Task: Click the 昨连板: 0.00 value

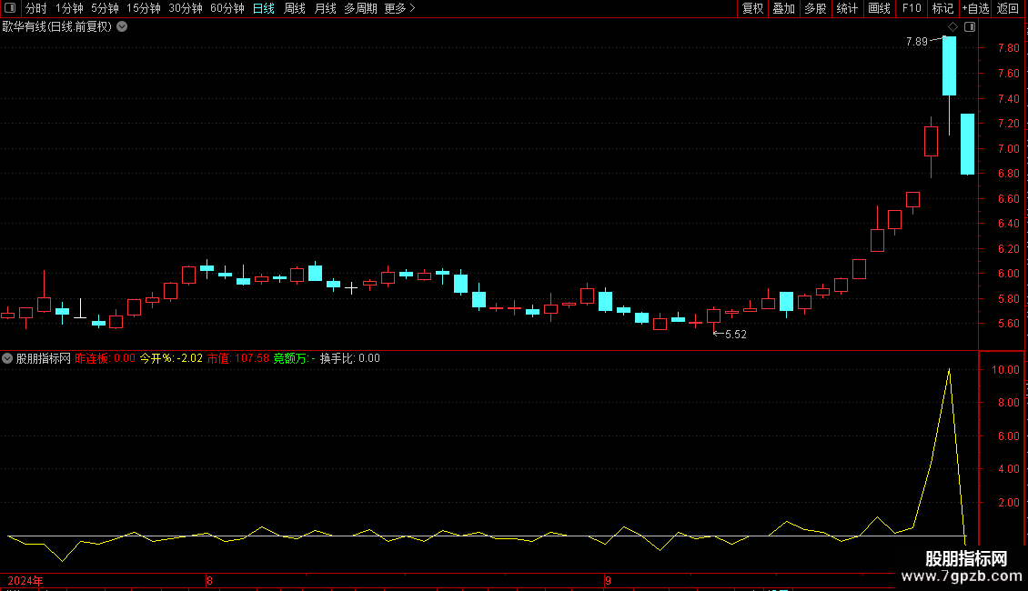Action: (105, 358)
